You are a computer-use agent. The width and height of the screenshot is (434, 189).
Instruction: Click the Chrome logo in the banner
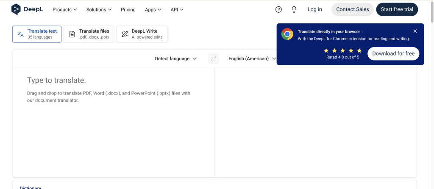[x=287, y=34]
